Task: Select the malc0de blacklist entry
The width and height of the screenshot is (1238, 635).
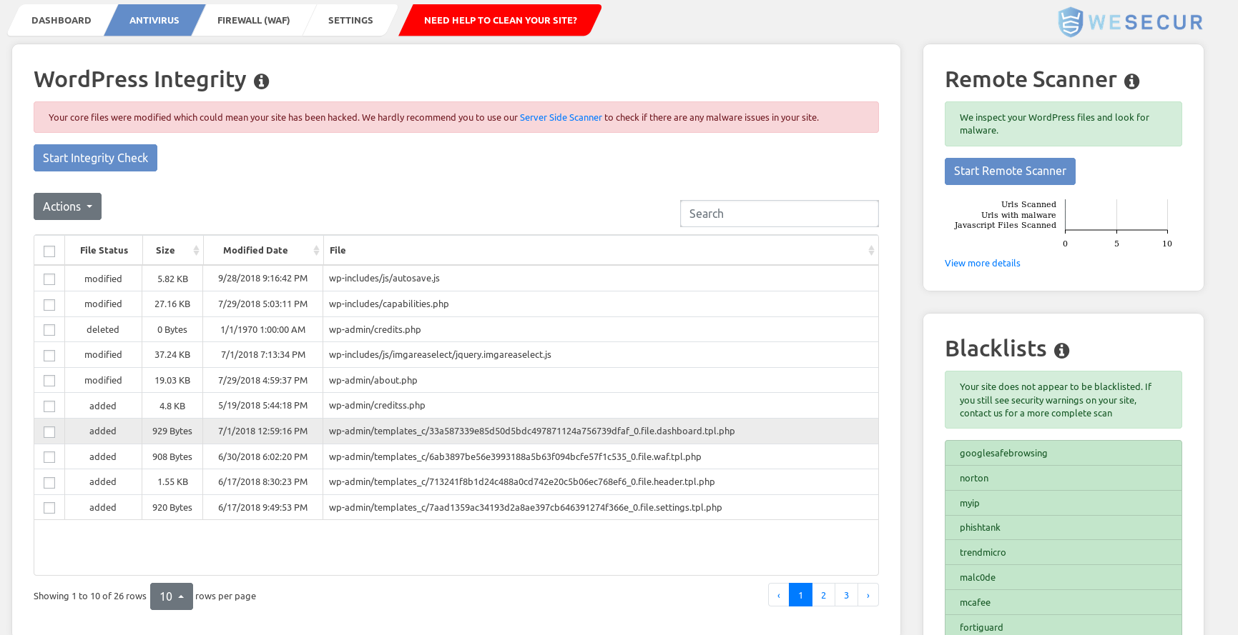Action: point(1063,578)
